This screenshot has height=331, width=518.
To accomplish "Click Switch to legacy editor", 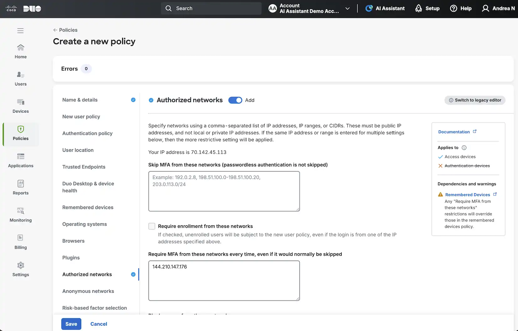I will 474,100.
